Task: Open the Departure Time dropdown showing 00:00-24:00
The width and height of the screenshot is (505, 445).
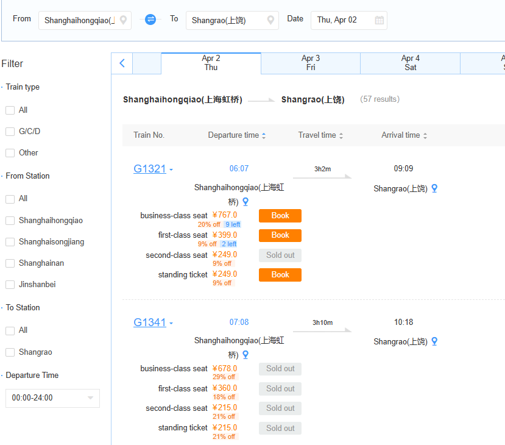Action: (x=52, y=398)
